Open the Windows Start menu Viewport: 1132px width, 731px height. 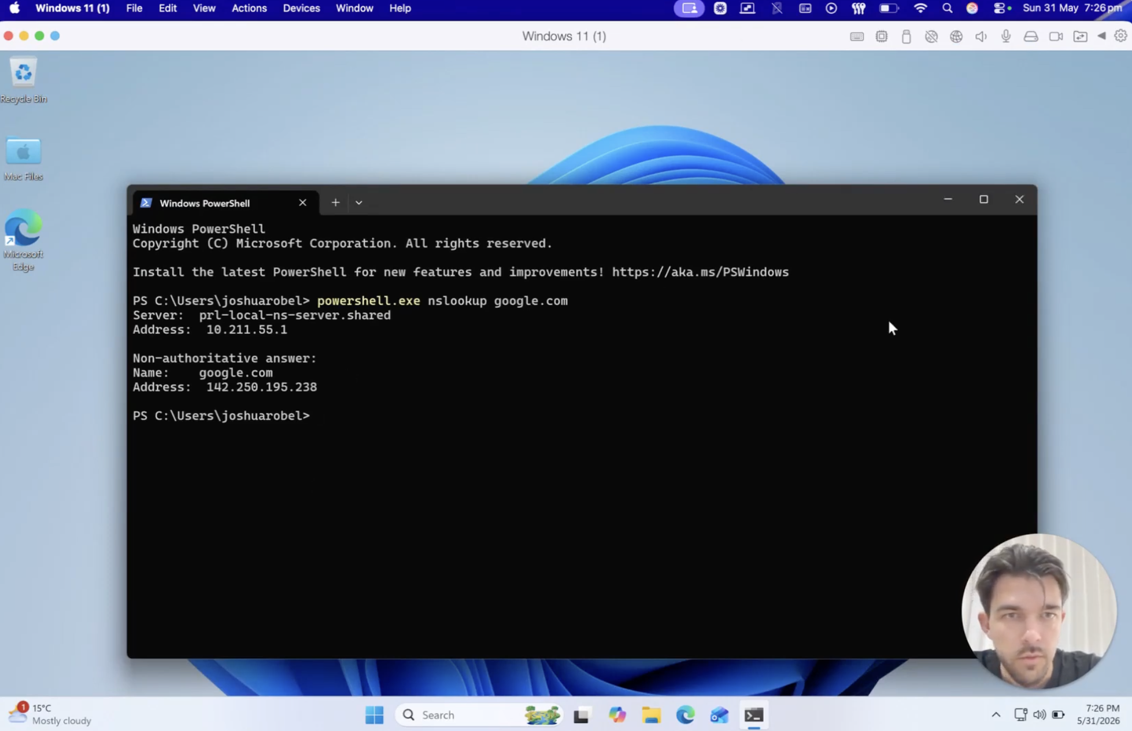(375, 715)
